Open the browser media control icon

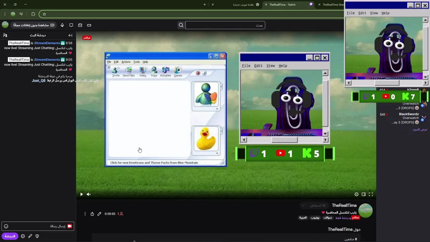coord(21,14)
